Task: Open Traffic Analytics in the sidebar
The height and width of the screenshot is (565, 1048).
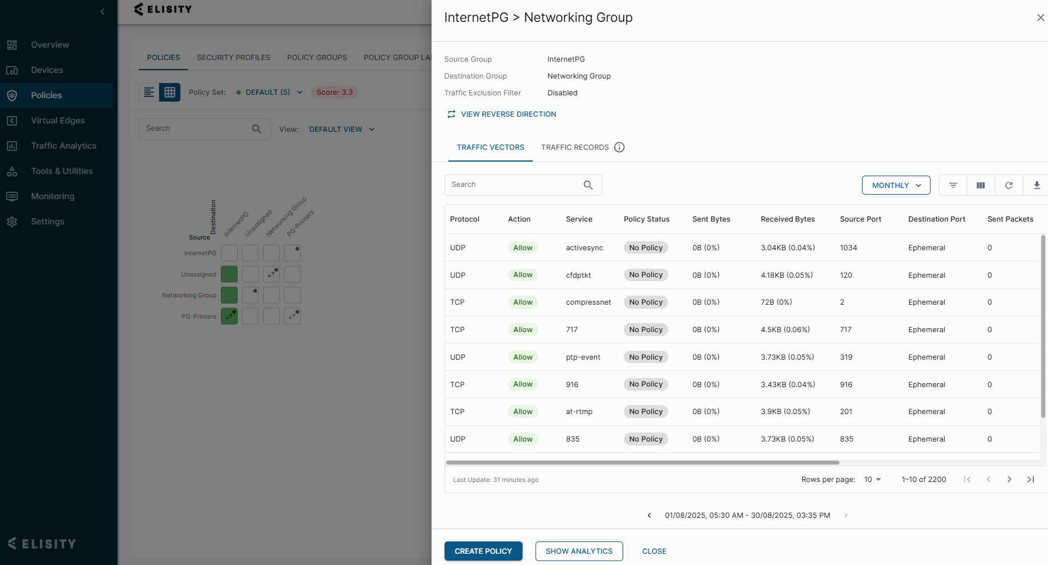Action: 63,146
